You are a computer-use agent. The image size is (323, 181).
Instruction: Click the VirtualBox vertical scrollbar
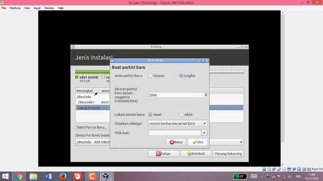click(283, 78)
